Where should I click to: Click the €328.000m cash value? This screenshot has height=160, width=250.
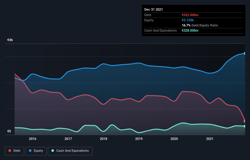(190, 30)
